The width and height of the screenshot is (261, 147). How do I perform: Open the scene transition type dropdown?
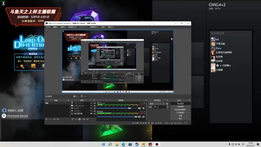click(157, 104)
